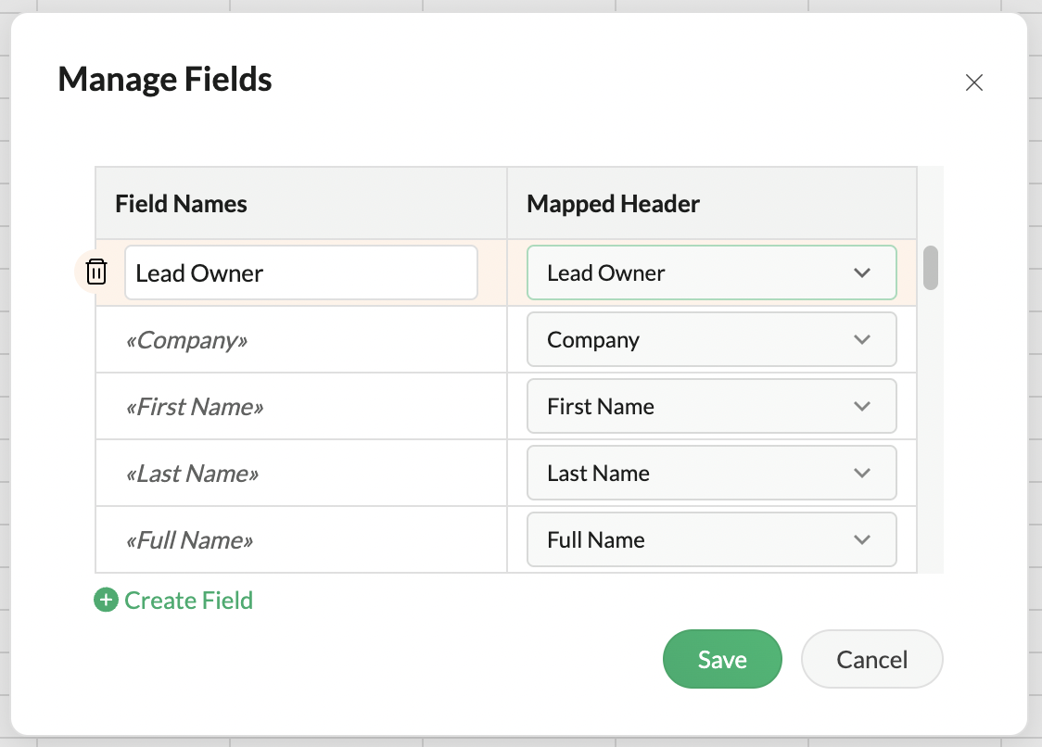This screenshot has width=1042, height=747.
Task: Open the Full Name mapped header dropdown
Action: click(x=711, y=539)
